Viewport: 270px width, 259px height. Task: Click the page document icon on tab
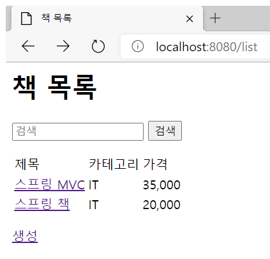pyautogui.click(x=26, y=19)
